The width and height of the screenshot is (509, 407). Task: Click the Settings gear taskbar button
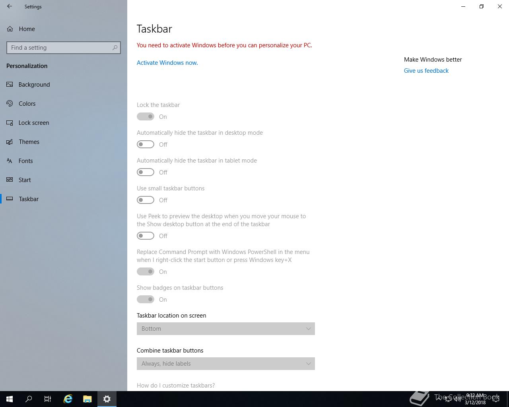click(107, 399)
